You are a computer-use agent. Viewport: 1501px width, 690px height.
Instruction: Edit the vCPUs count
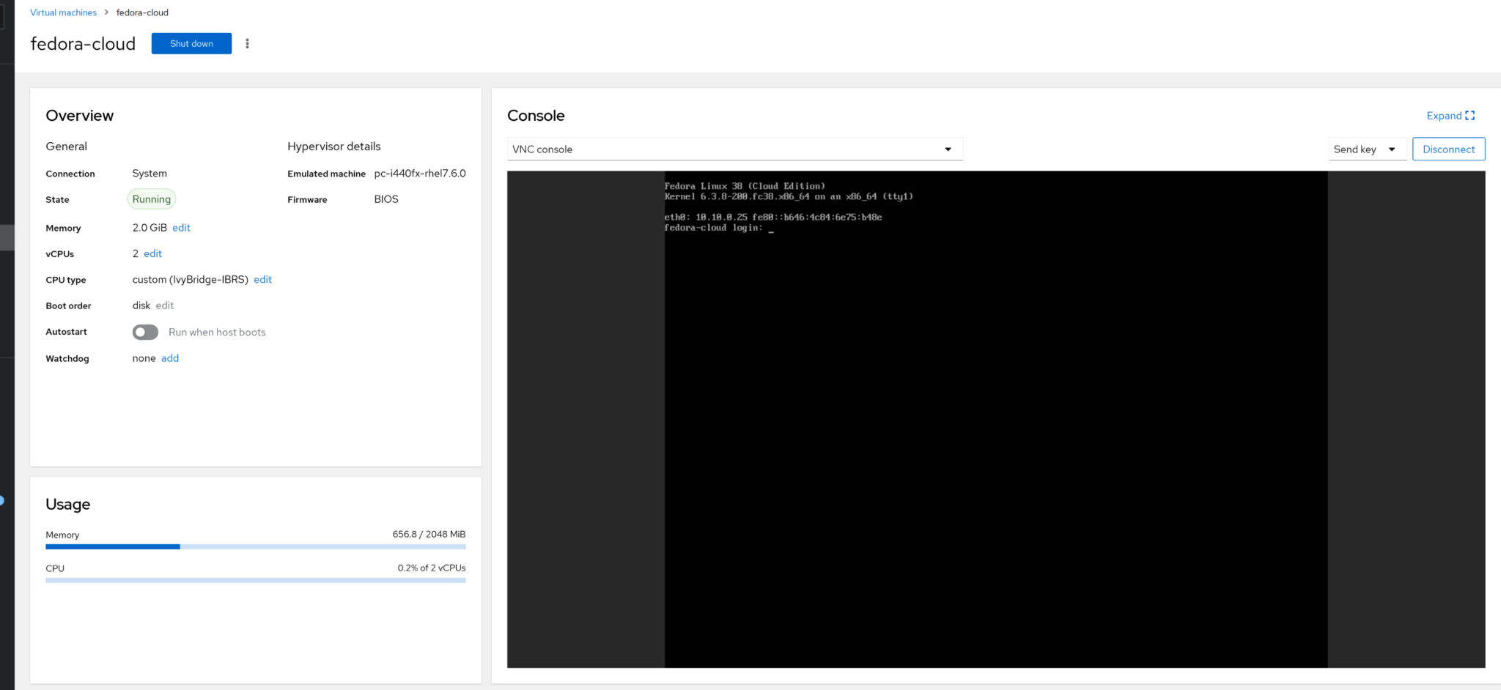tap(152, 253)
